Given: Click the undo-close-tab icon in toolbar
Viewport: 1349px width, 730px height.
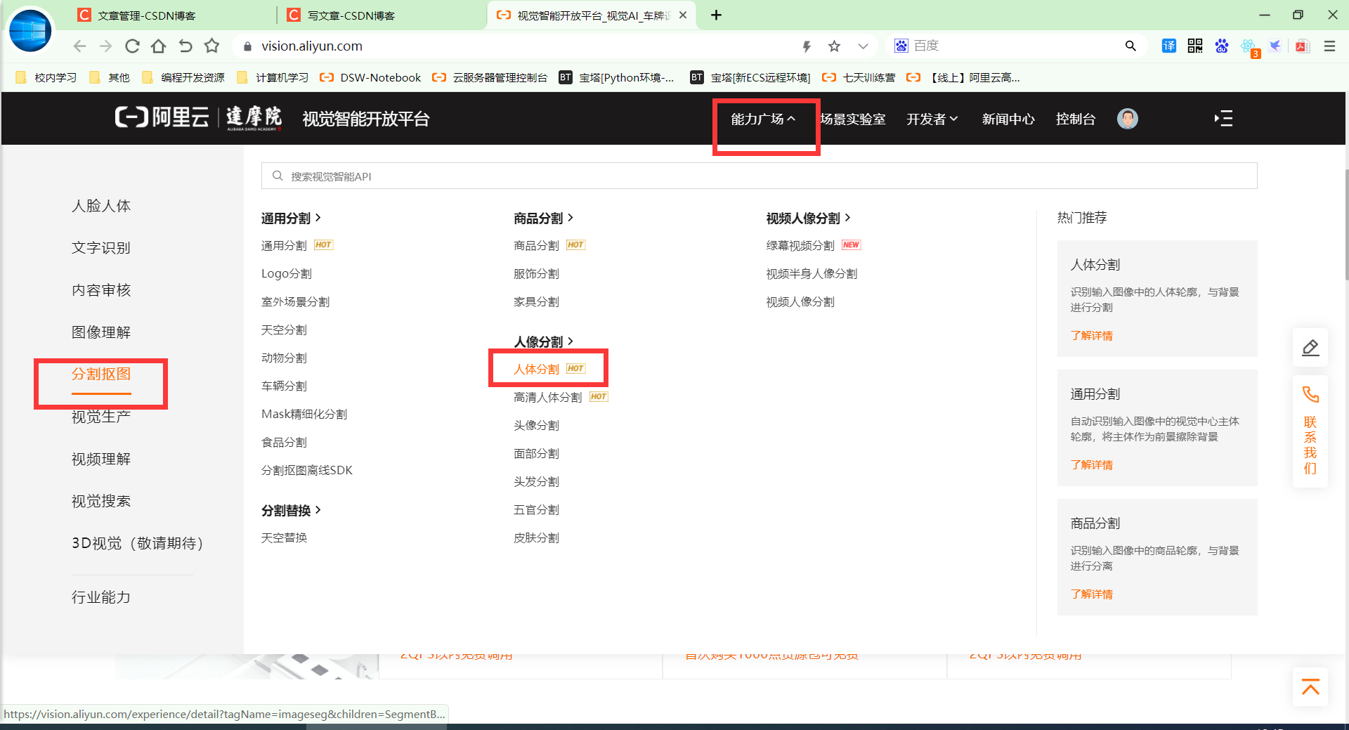Looking at the screenshot, I should pos(185,46).
